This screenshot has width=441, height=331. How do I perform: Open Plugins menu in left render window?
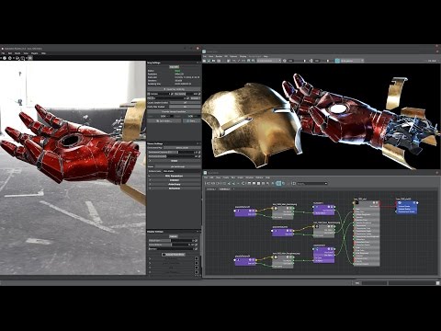[35, 53]
